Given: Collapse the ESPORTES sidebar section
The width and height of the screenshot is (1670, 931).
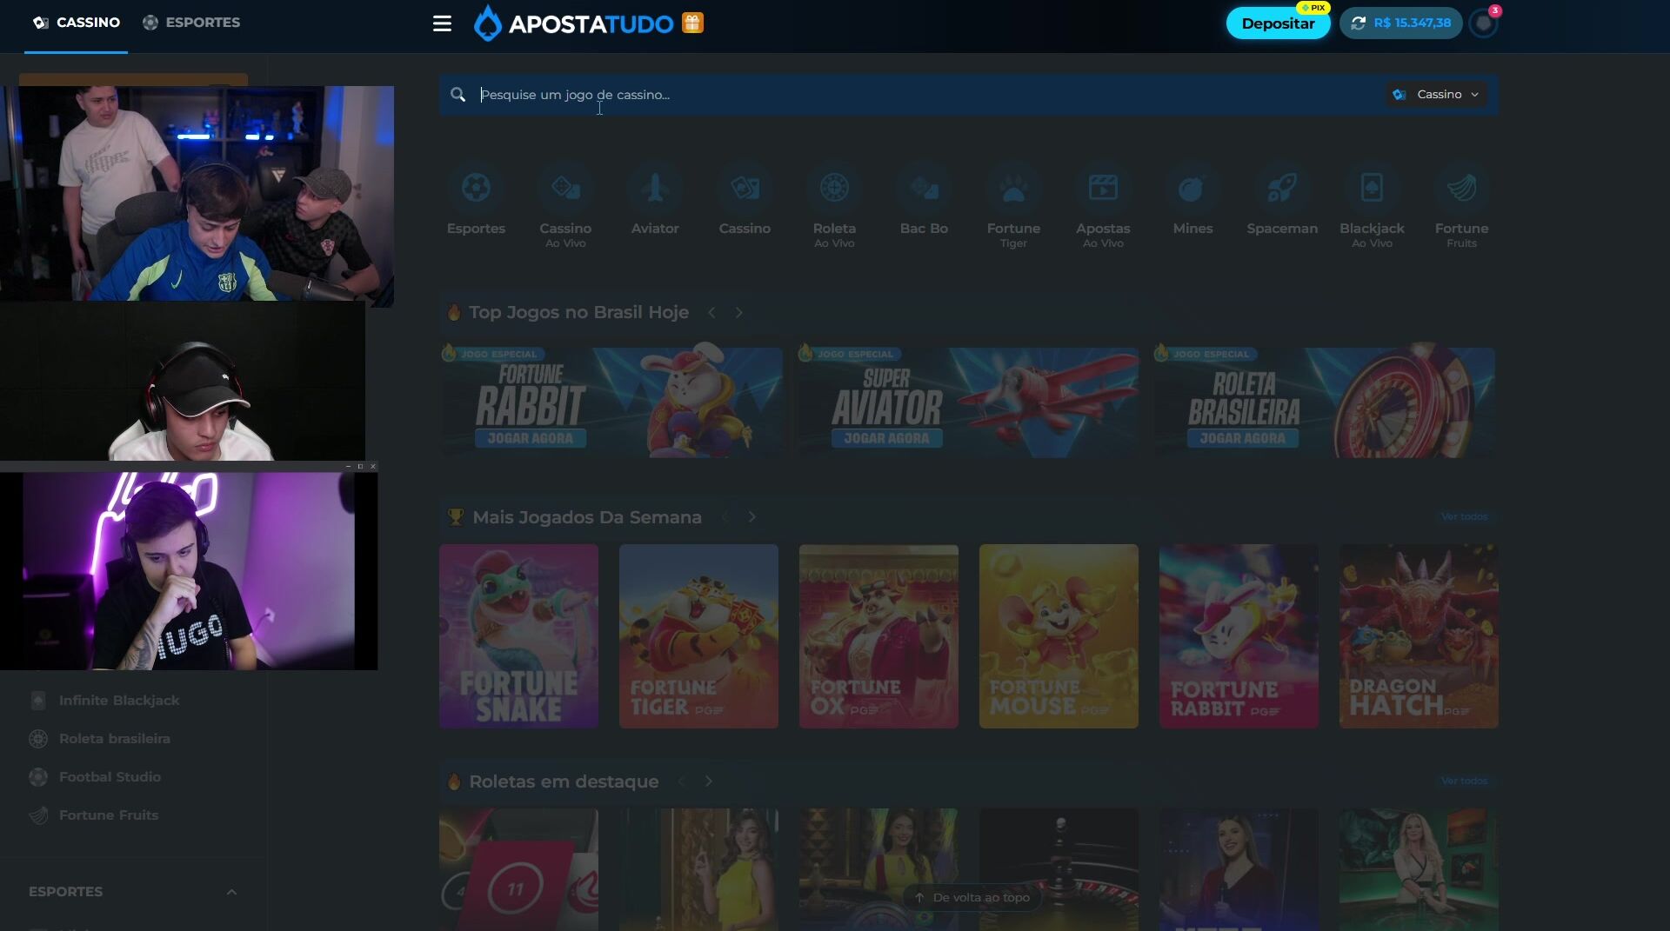Looking at the screenshot, I should [231, 892].
